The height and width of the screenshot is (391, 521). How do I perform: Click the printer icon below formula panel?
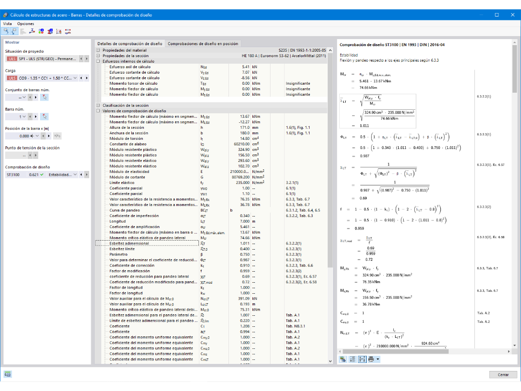click(x=371, y=359)
